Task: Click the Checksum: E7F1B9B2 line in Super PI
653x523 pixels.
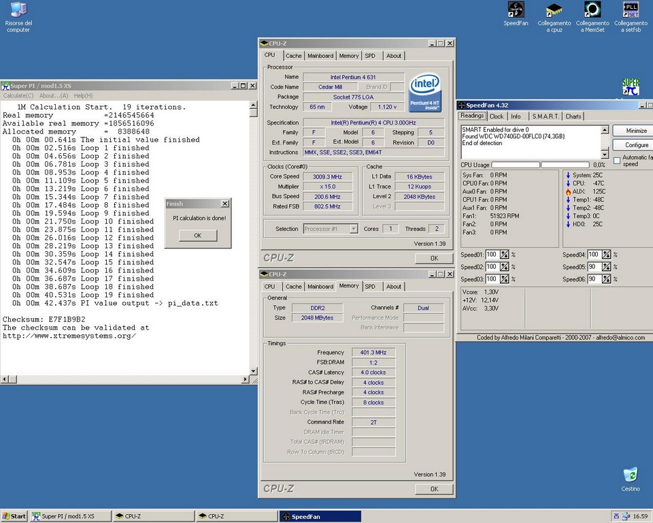Action: pyautogui.click(x=44, y=319)
